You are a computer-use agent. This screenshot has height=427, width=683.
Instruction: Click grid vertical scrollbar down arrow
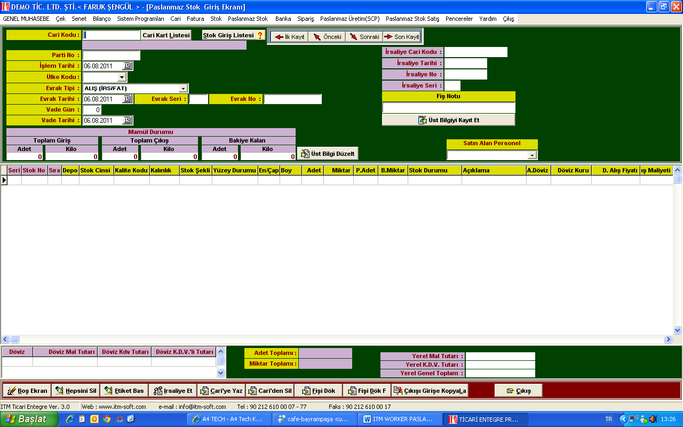click(x=678, y=330)
